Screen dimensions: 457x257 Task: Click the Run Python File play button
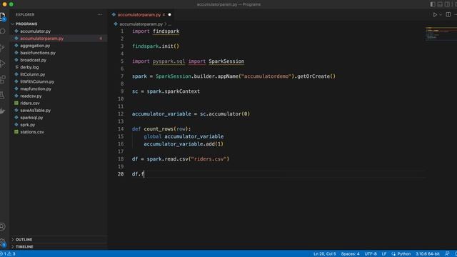(x=435, y=14)
